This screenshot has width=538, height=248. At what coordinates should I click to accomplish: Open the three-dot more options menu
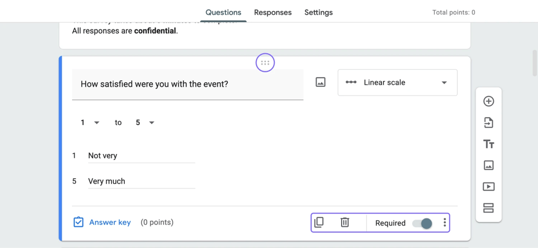click(444, 222)
